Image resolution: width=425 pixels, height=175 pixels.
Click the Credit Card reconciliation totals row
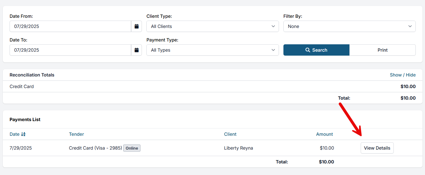tap(22, 87)
